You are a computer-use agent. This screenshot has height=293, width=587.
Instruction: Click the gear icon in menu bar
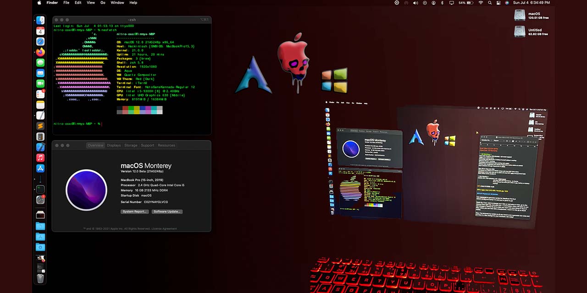pyautogui.click(x=397, y=3)
